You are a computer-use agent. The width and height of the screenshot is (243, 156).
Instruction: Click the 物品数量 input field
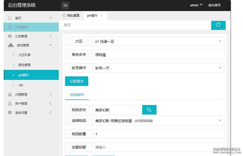click(158, 134)
